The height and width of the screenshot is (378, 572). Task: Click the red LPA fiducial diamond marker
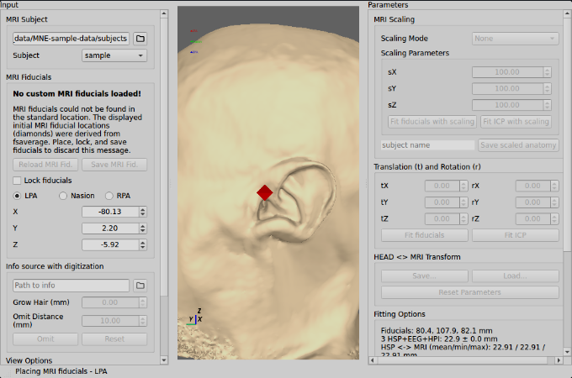tap(264, 192)
